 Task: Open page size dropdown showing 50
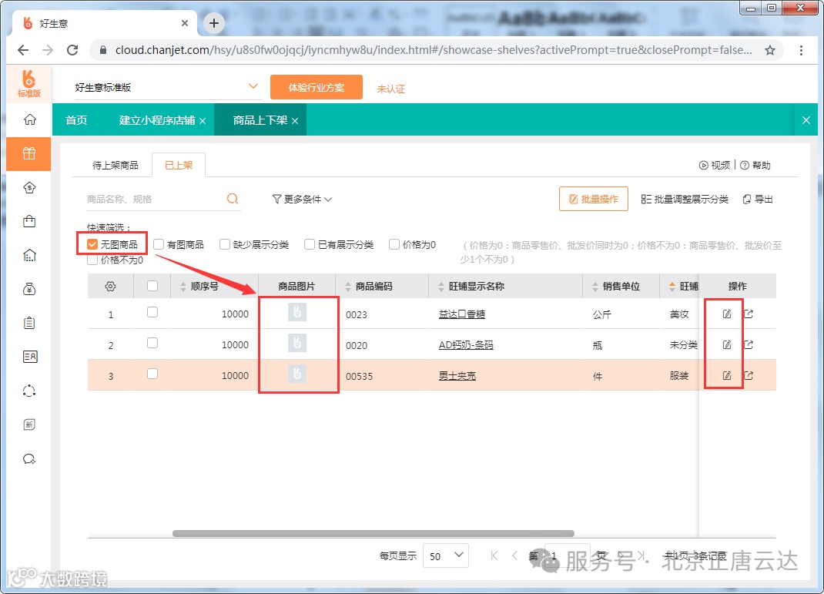pyautogui.click(x=446, y=555)
